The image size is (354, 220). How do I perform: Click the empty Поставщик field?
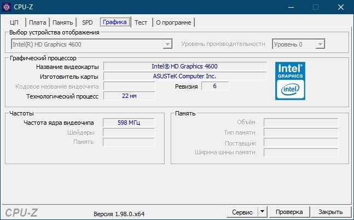click(x=301, y=143)
